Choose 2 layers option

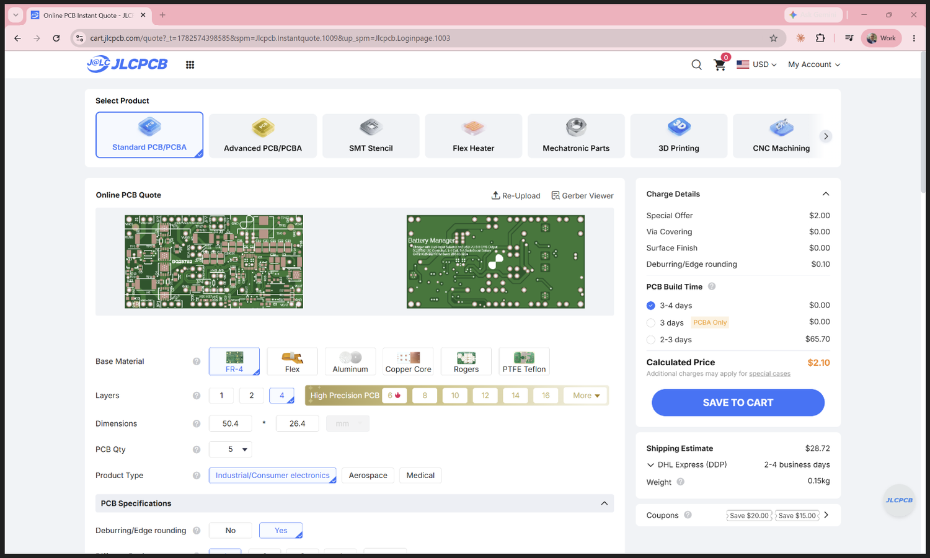[252, 396]
